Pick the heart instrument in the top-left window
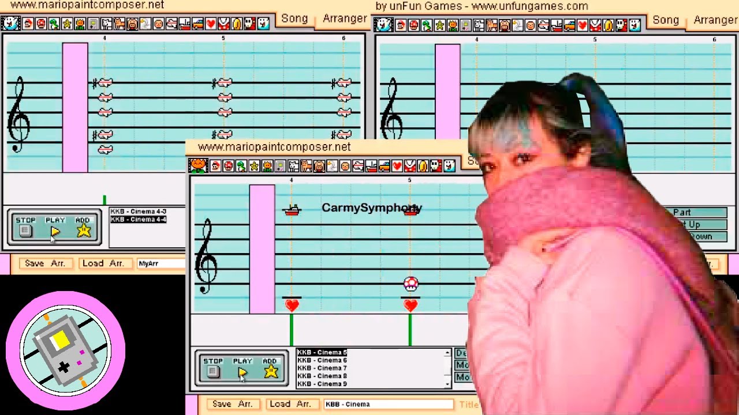Screen dimensions: 739x415 click(211, 24)
